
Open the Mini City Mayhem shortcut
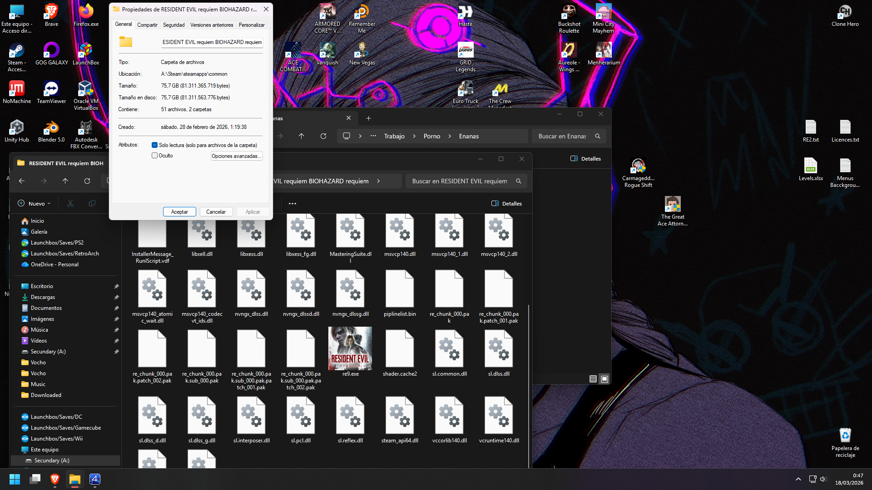pos(604,19)
